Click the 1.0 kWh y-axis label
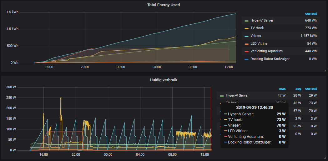328x161 pixels. 12,29
